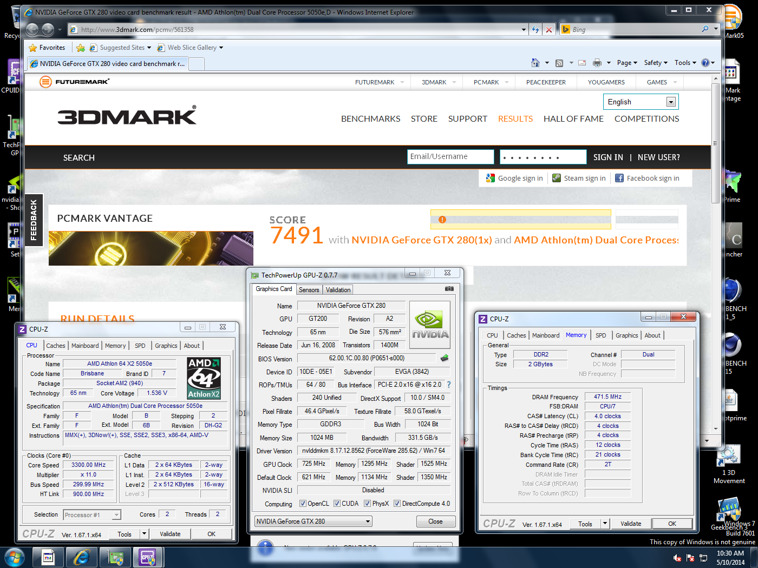758x568 pixels.
Task: Click the IE Help question icon
Action: tap(705, 63)
